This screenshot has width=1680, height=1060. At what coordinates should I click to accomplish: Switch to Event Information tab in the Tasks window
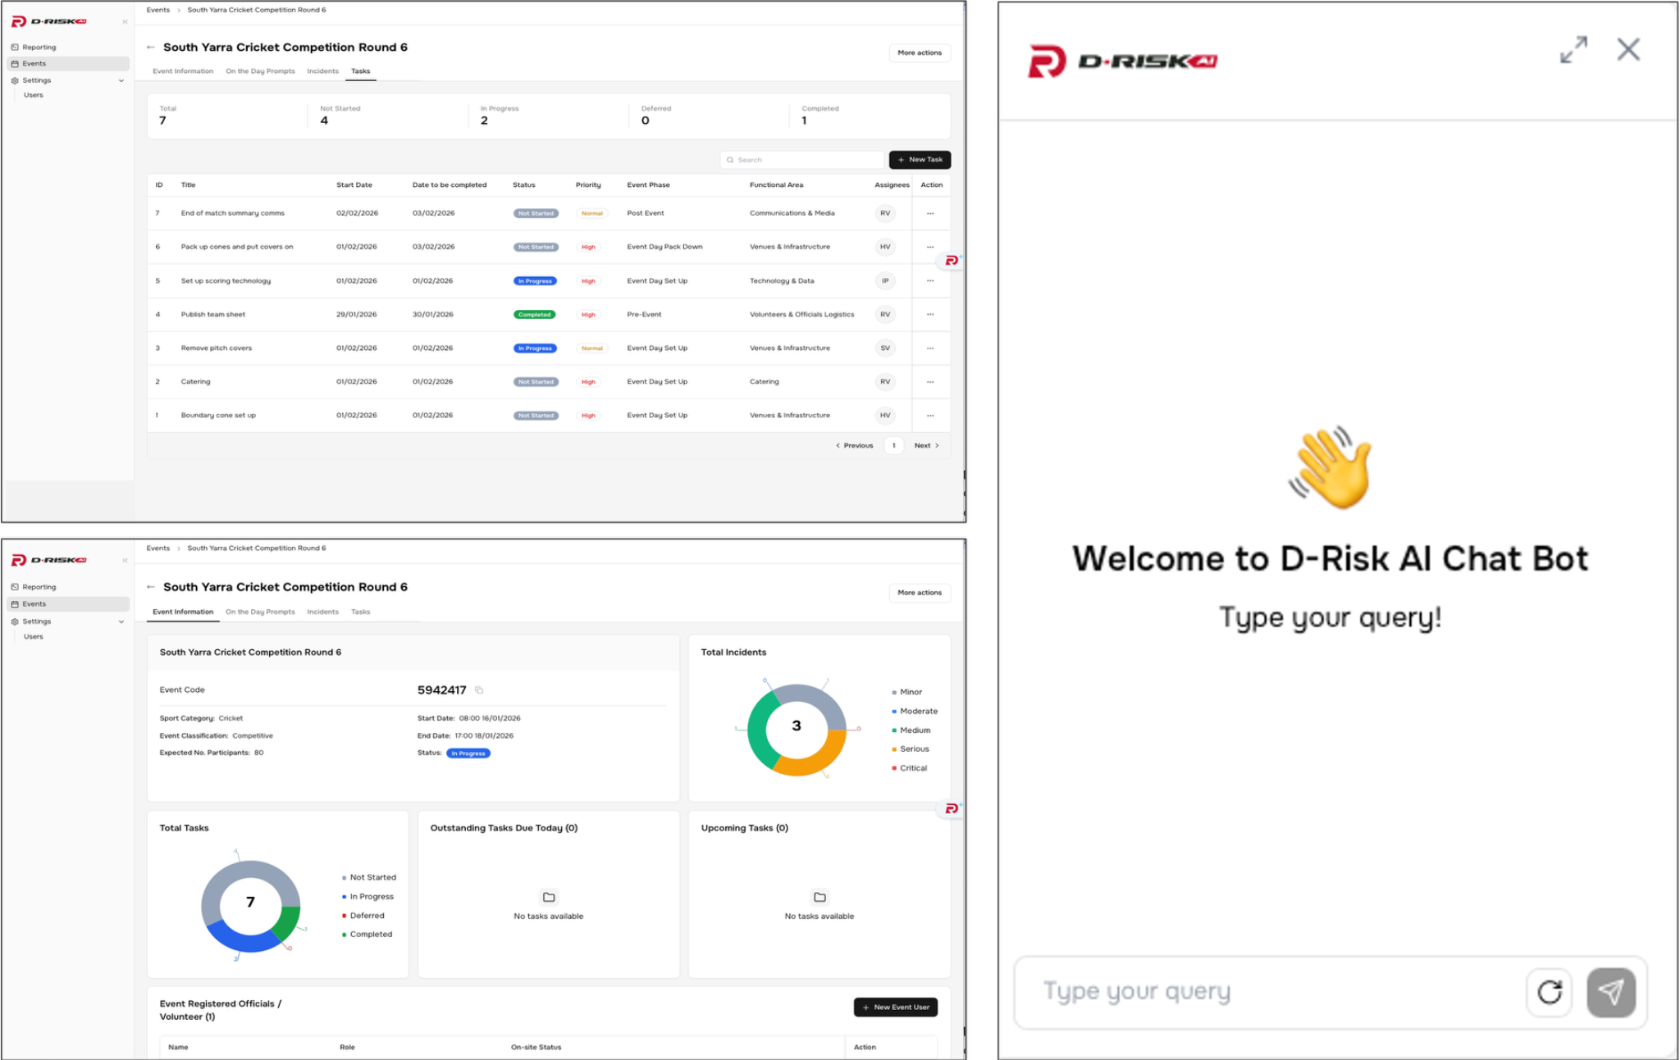pos(183,71)
